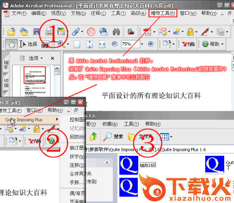This screenshot has width=234, height=203.
Task: Open the View menu (视图)
Action: tap(59, 13)
